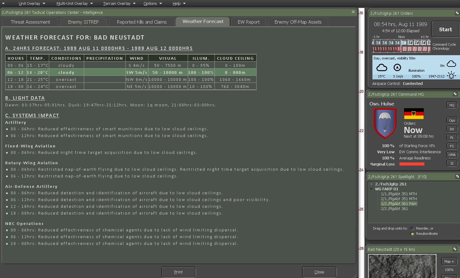Click the FS staff button
This screenshot has height=278, width=460.
point(452,146)
